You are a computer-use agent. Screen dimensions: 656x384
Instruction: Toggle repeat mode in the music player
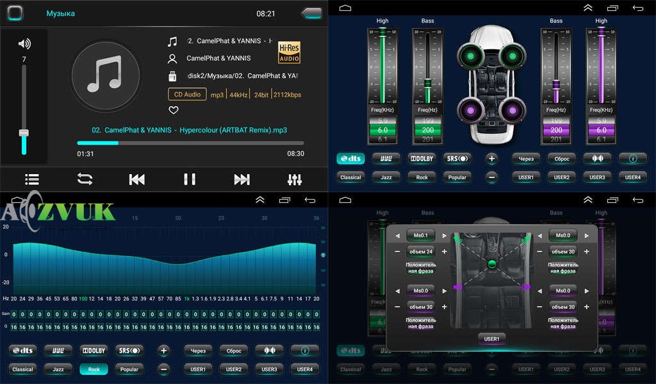tap(85, 179)
